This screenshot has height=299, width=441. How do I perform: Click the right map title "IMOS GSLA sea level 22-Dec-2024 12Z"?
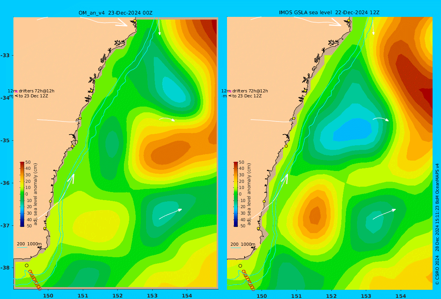[x=329, y=13]
